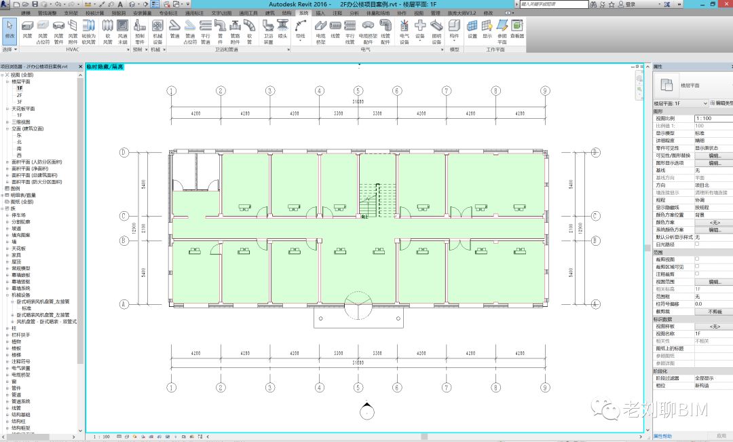The image size is (733, 442).
Task: Expand the 天花板平面 tree node
Action: 7,109
